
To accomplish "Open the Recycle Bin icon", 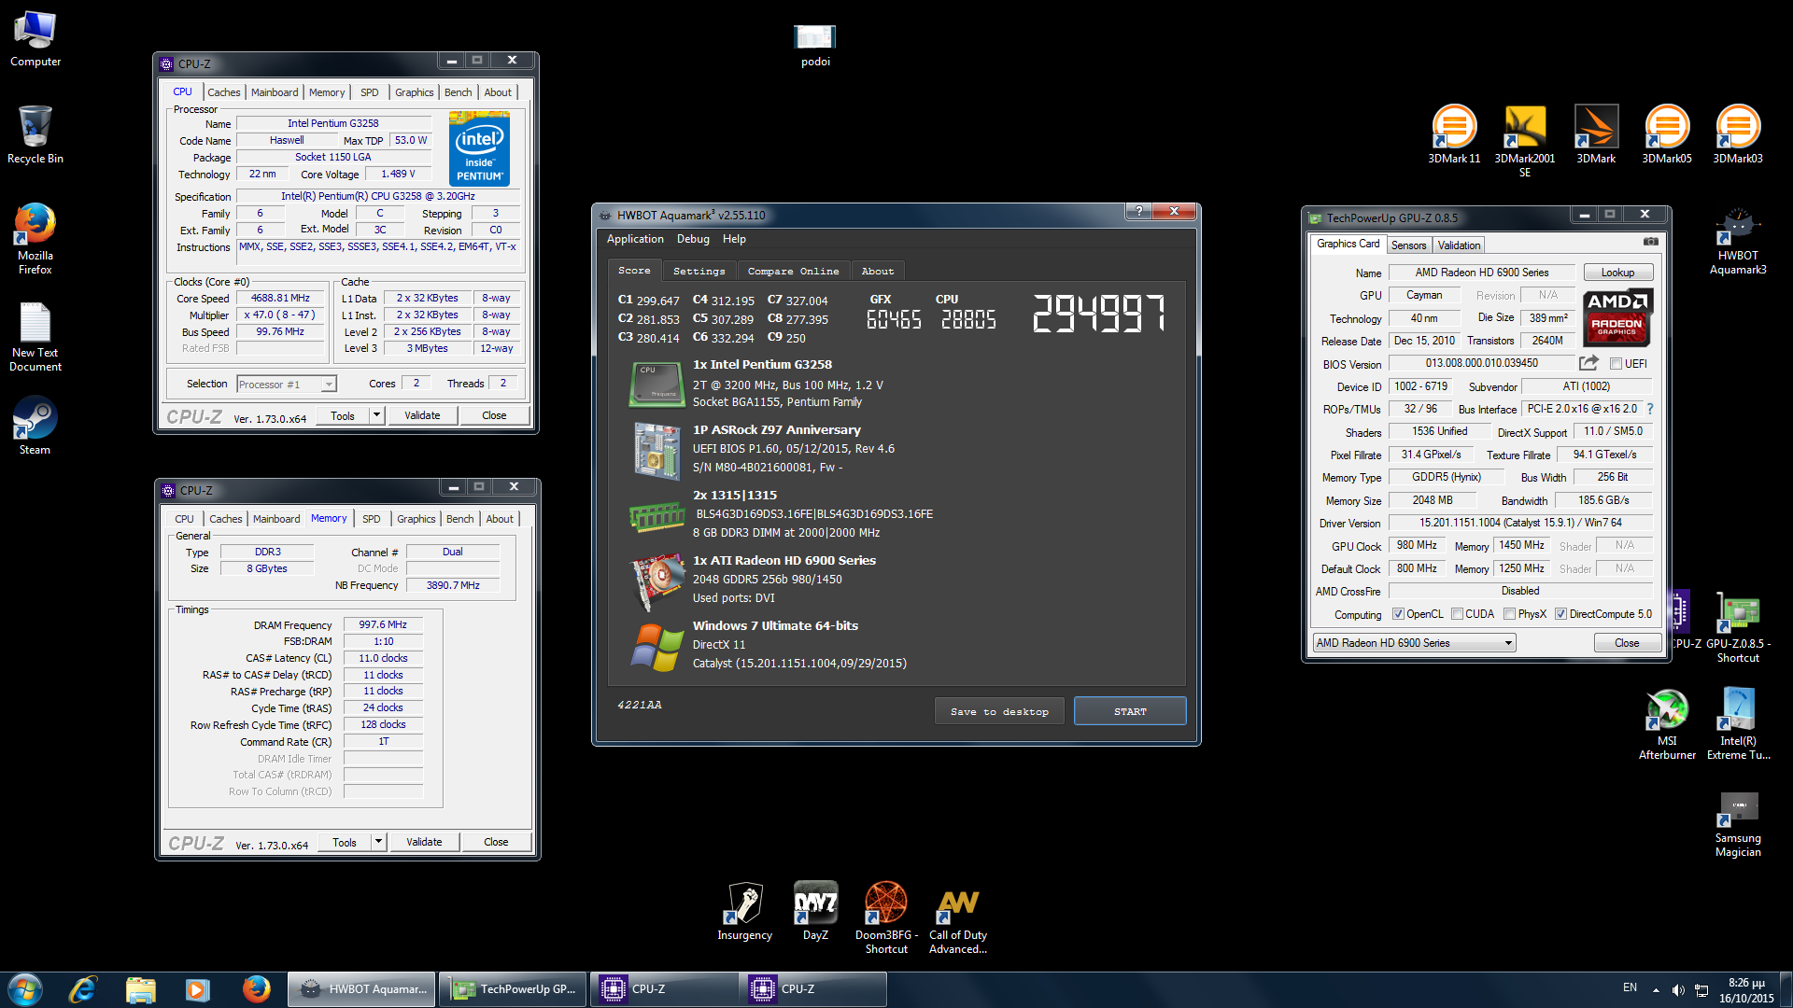I will [x=35, y=135].
